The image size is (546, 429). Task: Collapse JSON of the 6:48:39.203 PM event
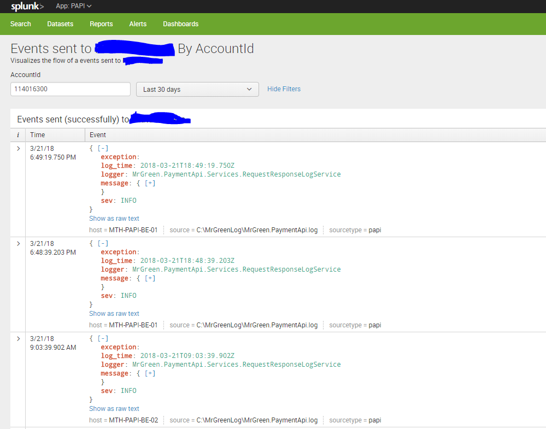click(x=103, y=243)
